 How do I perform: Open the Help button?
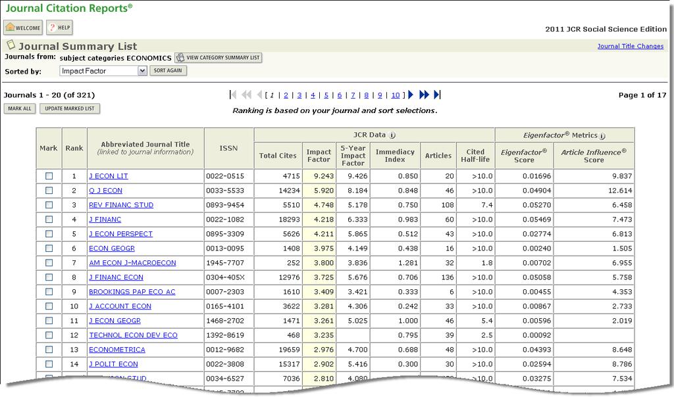tap(59, 28)
